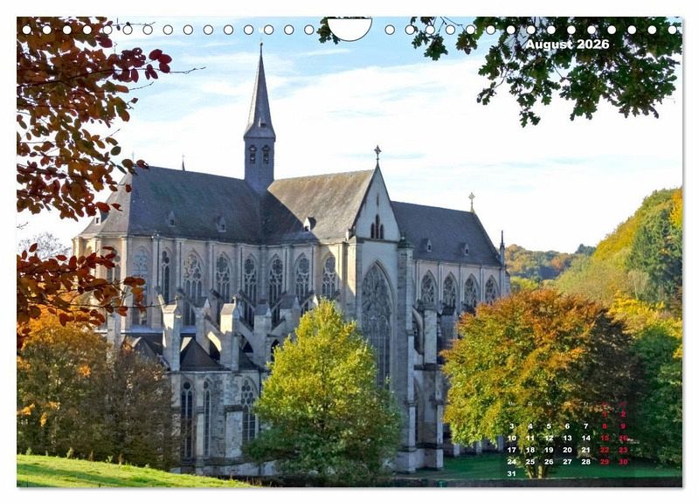Choose date 27 in the calendar
Viewport: 699px width, 504px height.
coord(567,461)
